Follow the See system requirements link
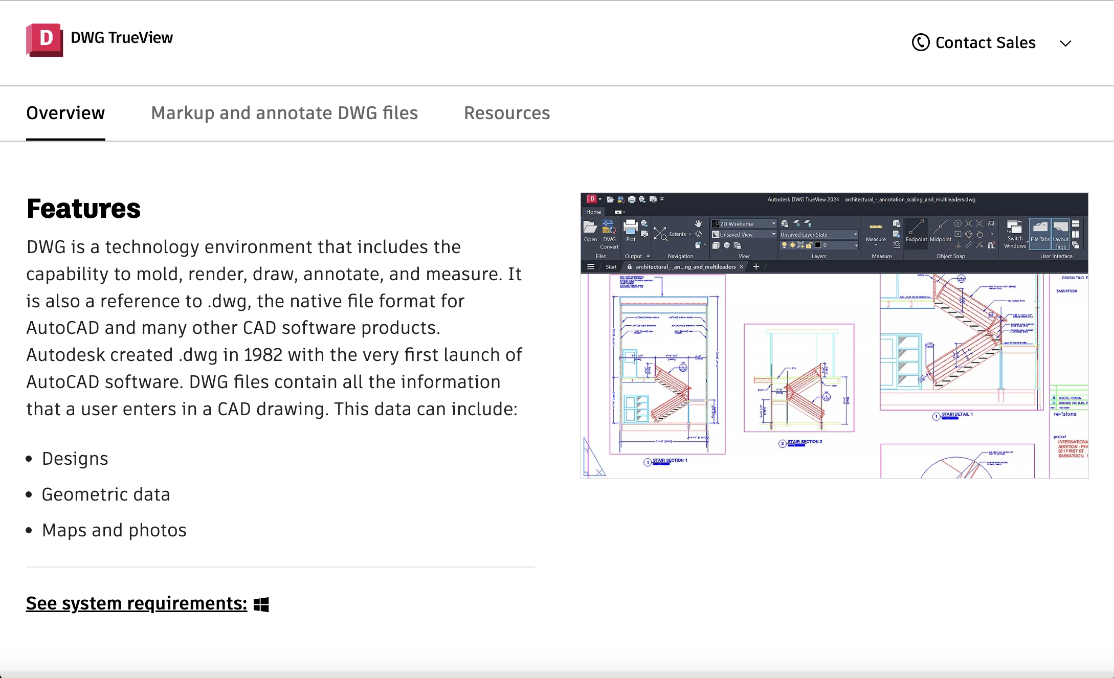 [137, 603]
